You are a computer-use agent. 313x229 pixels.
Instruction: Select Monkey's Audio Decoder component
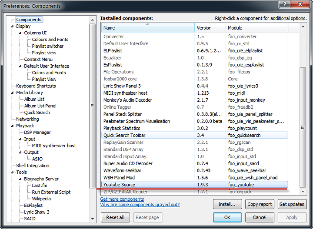tap(195, 100)
